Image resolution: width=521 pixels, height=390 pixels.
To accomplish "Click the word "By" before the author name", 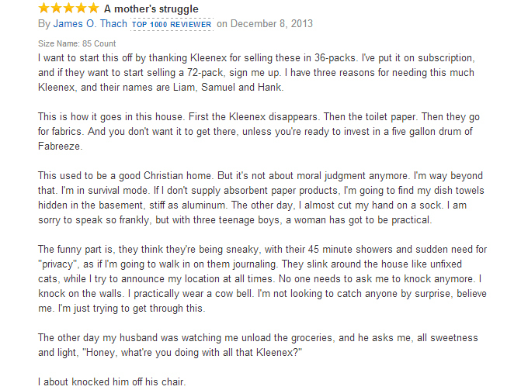I will click(x=44, y=24).
